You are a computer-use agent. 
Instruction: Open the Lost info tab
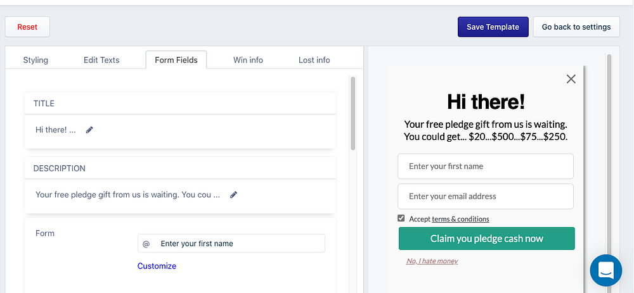tap(314, 60)
